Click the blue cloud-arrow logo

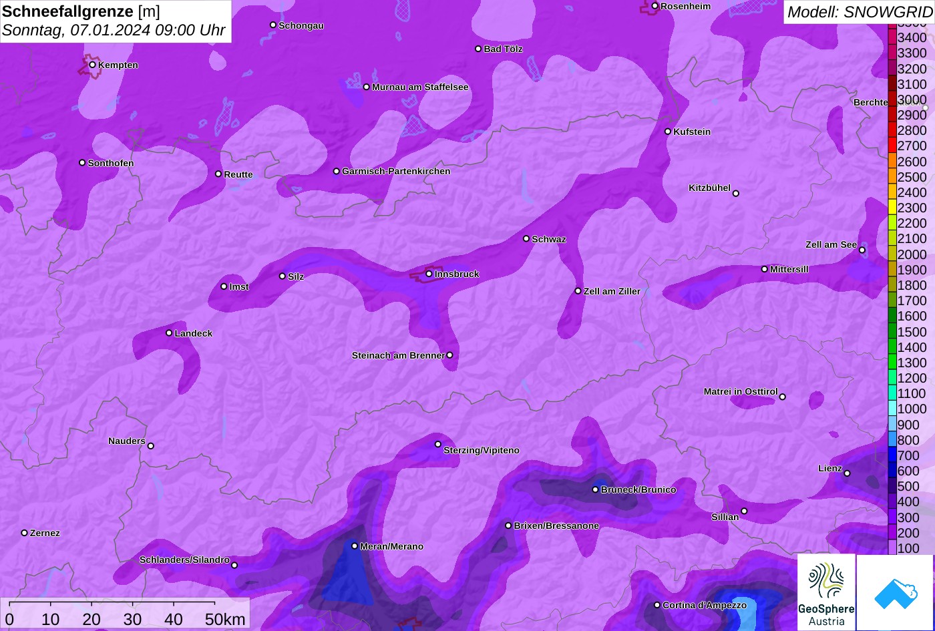[895, 592]
